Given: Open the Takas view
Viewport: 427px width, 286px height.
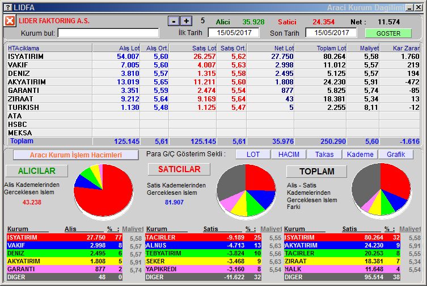Looking at the screenshot, I should 324,155.
